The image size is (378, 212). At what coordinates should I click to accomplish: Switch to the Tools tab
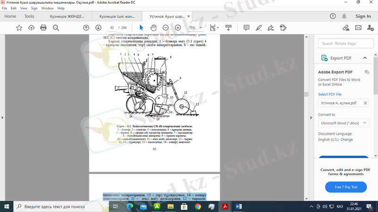[29, 16]
